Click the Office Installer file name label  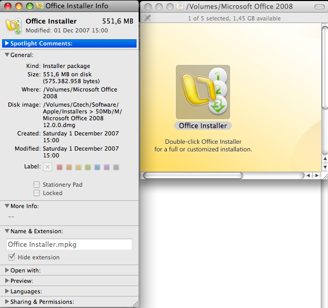pyautogui.click(x=203, y=126)
